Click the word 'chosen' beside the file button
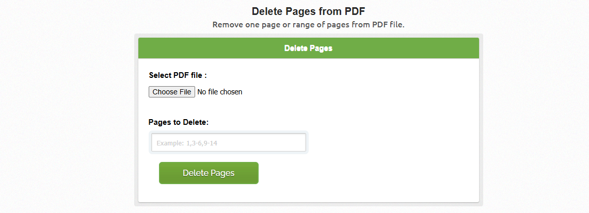This screenshot has height=213, width=589. (x=231, y=92)
